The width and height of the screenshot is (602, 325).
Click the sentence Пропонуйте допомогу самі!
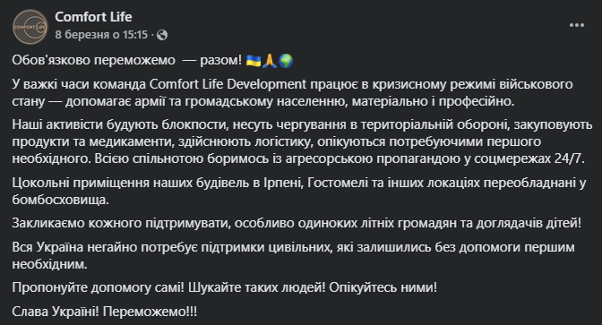point(99,287)
